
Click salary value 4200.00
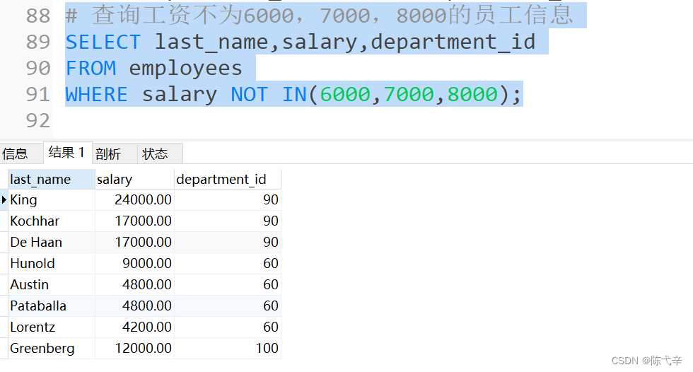tap(135, 327)
